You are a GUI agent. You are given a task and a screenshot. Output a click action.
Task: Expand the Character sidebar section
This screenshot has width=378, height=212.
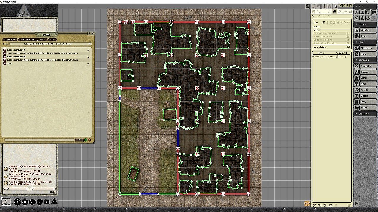[x=366, y=114]
